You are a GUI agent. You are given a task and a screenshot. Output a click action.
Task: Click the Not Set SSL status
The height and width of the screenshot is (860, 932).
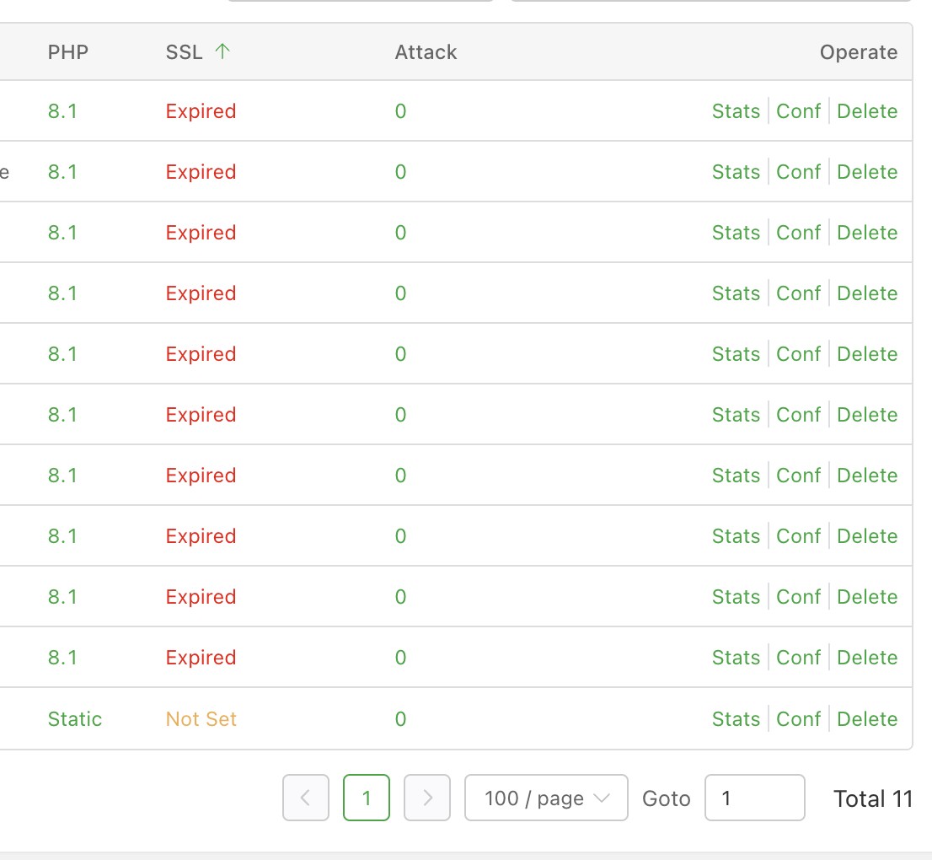point(201,719)
